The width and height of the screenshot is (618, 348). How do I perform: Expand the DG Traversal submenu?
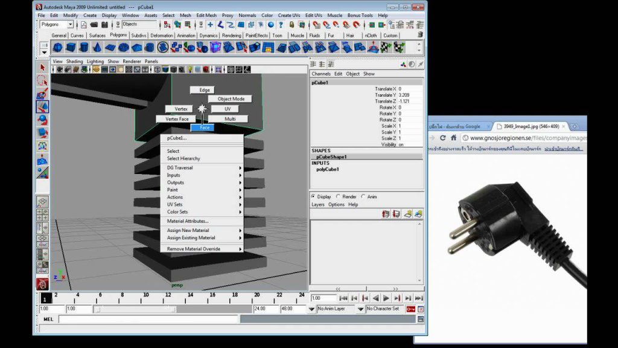click(x=202, y=168)
